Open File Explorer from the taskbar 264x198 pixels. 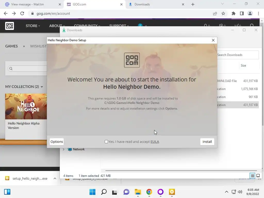pos(138,192)
